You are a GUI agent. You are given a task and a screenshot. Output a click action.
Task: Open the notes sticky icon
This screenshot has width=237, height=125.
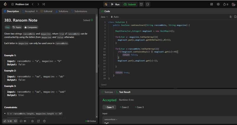(148, 4)
